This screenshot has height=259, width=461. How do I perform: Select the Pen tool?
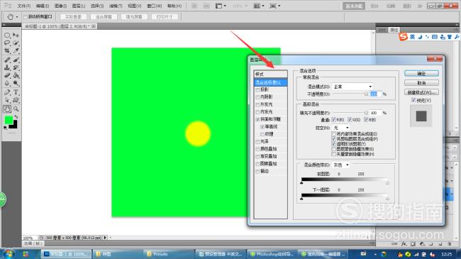point(7,92)
